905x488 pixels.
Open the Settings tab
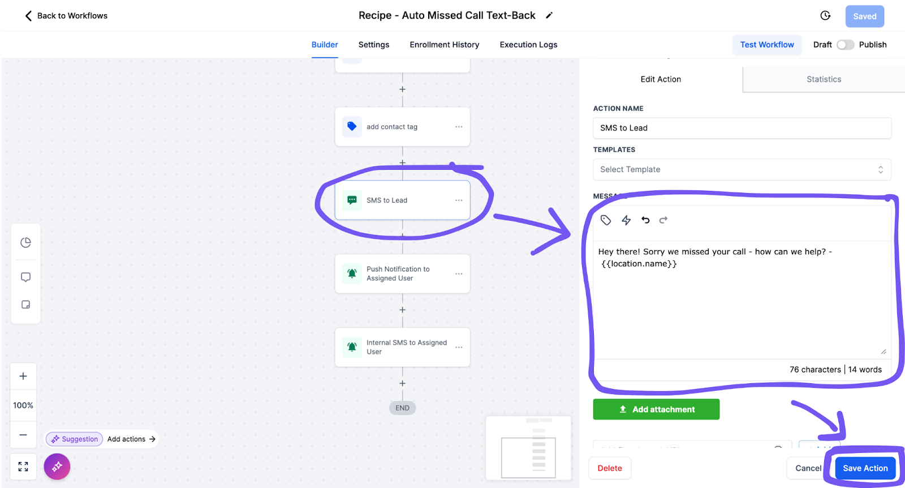(374, 45)
